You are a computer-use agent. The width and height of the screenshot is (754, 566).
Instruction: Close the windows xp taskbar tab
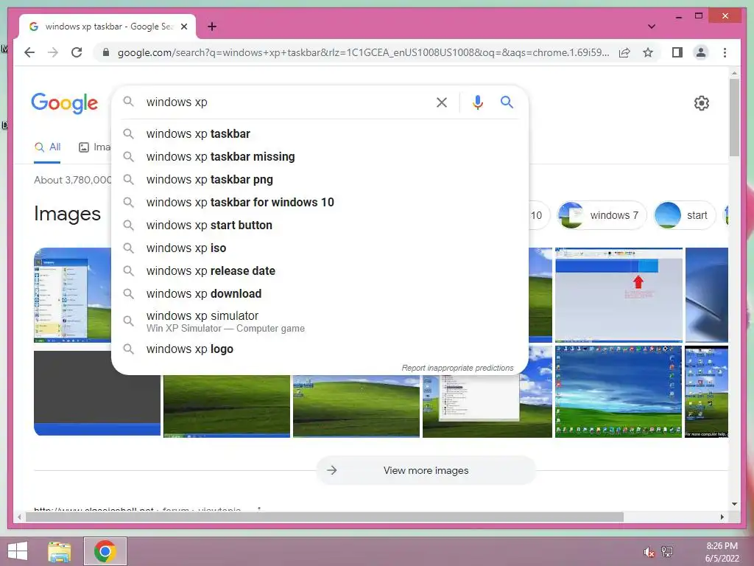tap(183, 27)
